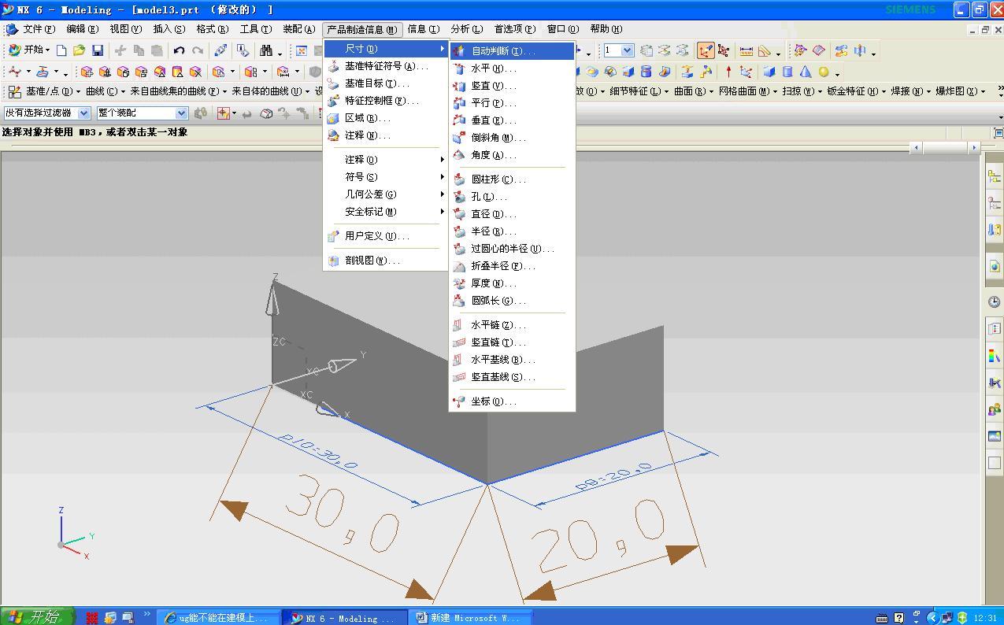Open the 开始 start dropdown
The width and height of the screenshot is (1004, 625).
(29, 50)
